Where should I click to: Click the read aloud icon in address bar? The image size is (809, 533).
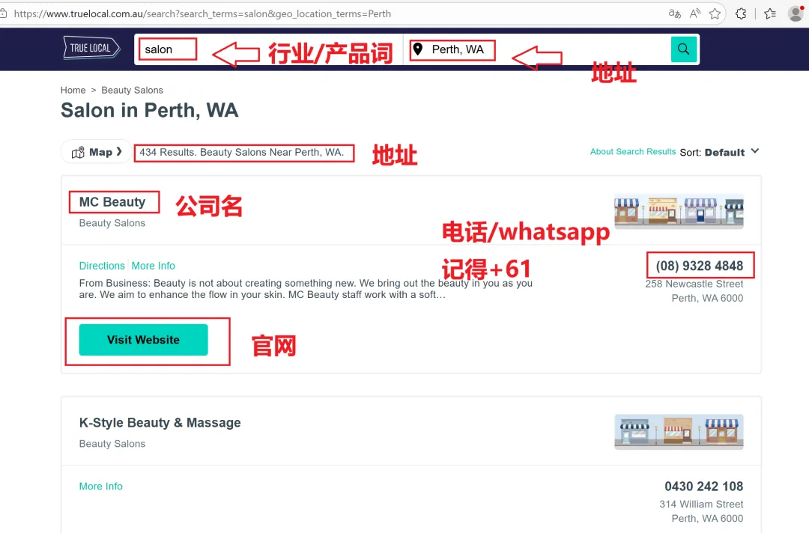tap(695, 14)
